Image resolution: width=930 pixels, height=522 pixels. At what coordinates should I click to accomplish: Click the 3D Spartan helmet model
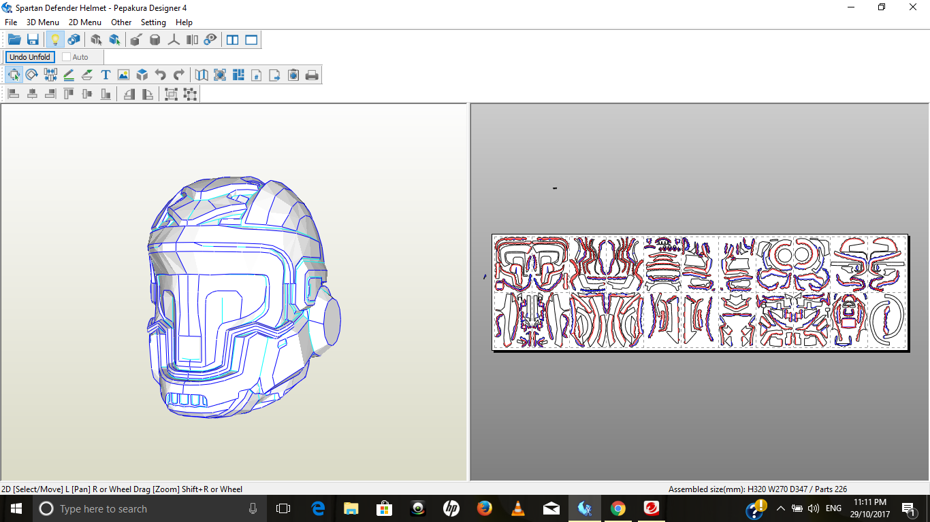click(x=243, y=298)
